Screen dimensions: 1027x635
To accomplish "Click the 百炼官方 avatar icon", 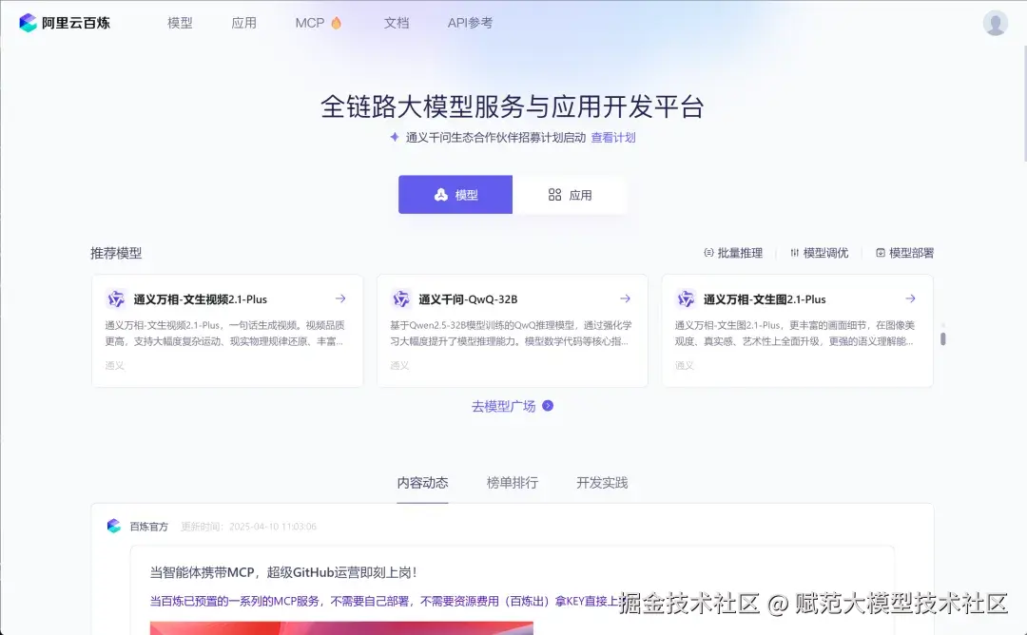I will 113,526.
